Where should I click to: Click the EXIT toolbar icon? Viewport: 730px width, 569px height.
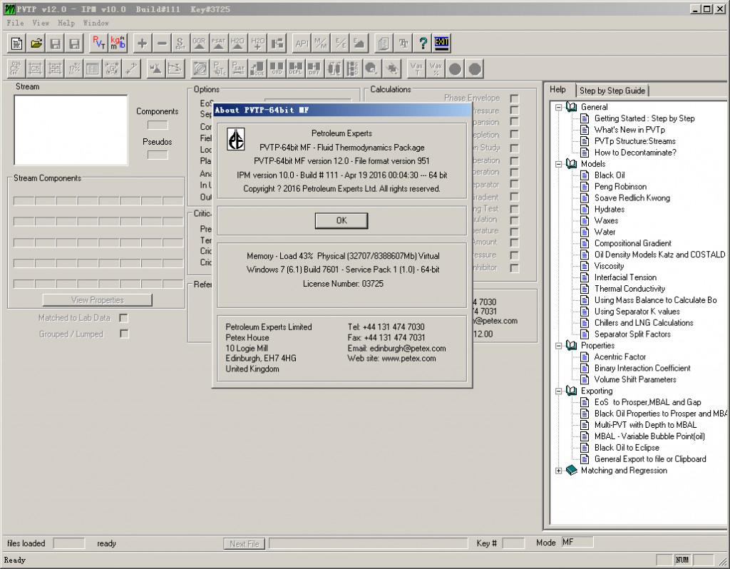point(441,43)
